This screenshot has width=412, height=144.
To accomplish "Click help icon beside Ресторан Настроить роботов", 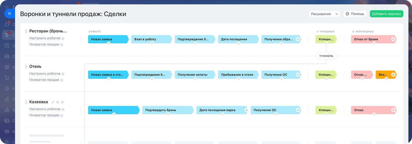I will point(63,38).
